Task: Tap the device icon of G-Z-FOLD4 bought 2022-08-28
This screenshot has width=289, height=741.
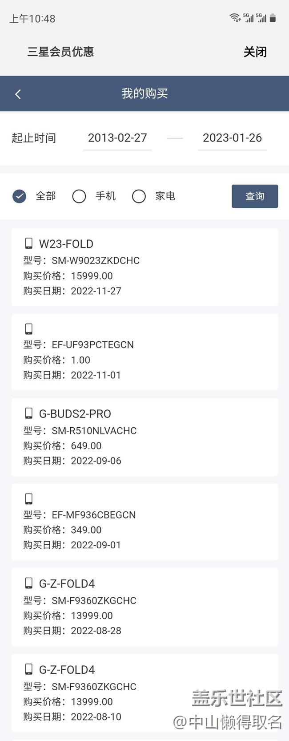Action: (29, 583)
